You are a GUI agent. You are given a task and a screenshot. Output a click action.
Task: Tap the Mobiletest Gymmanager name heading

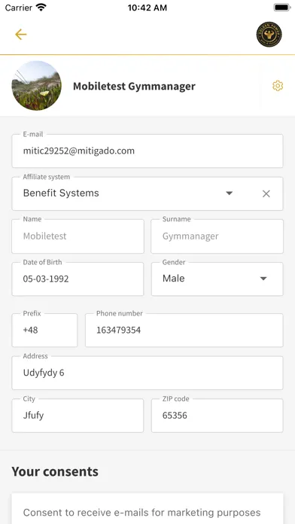[134, 87]
